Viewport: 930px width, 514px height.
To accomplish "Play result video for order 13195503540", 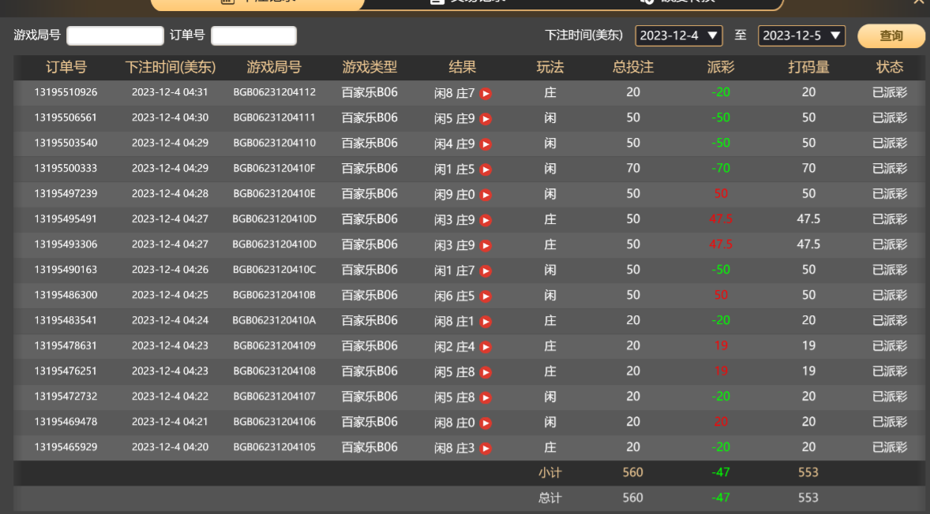I will pos(486,144).
